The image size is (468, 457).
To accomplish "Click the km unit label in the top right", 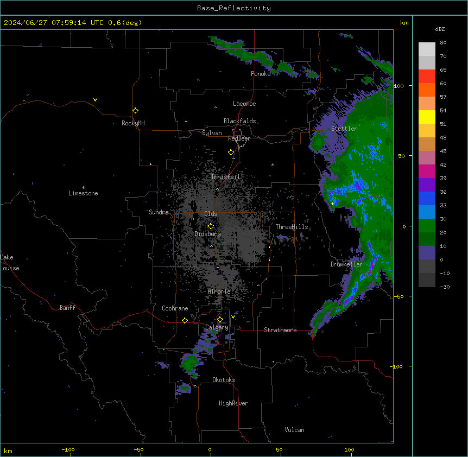I will [x=404, y=23].
